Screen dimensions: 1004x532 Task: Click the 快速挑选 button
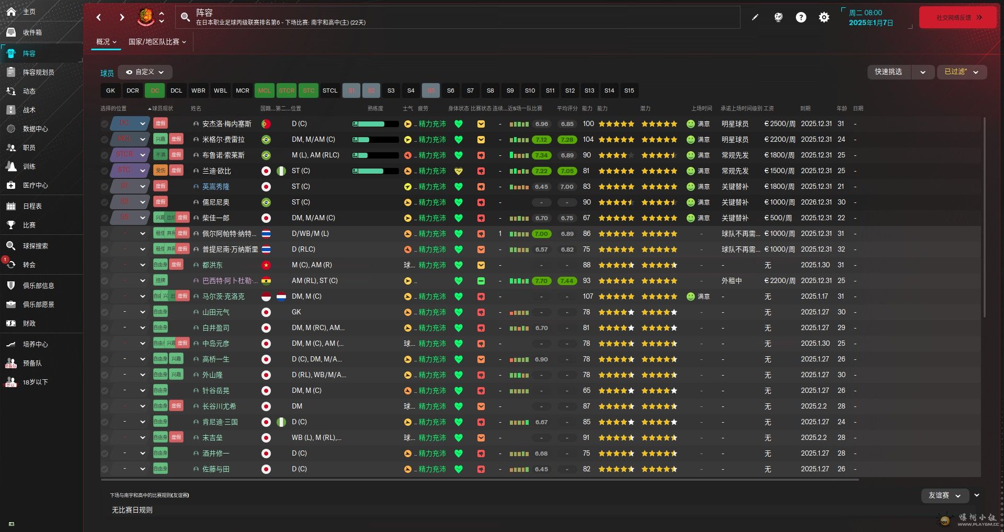[888, 72]
